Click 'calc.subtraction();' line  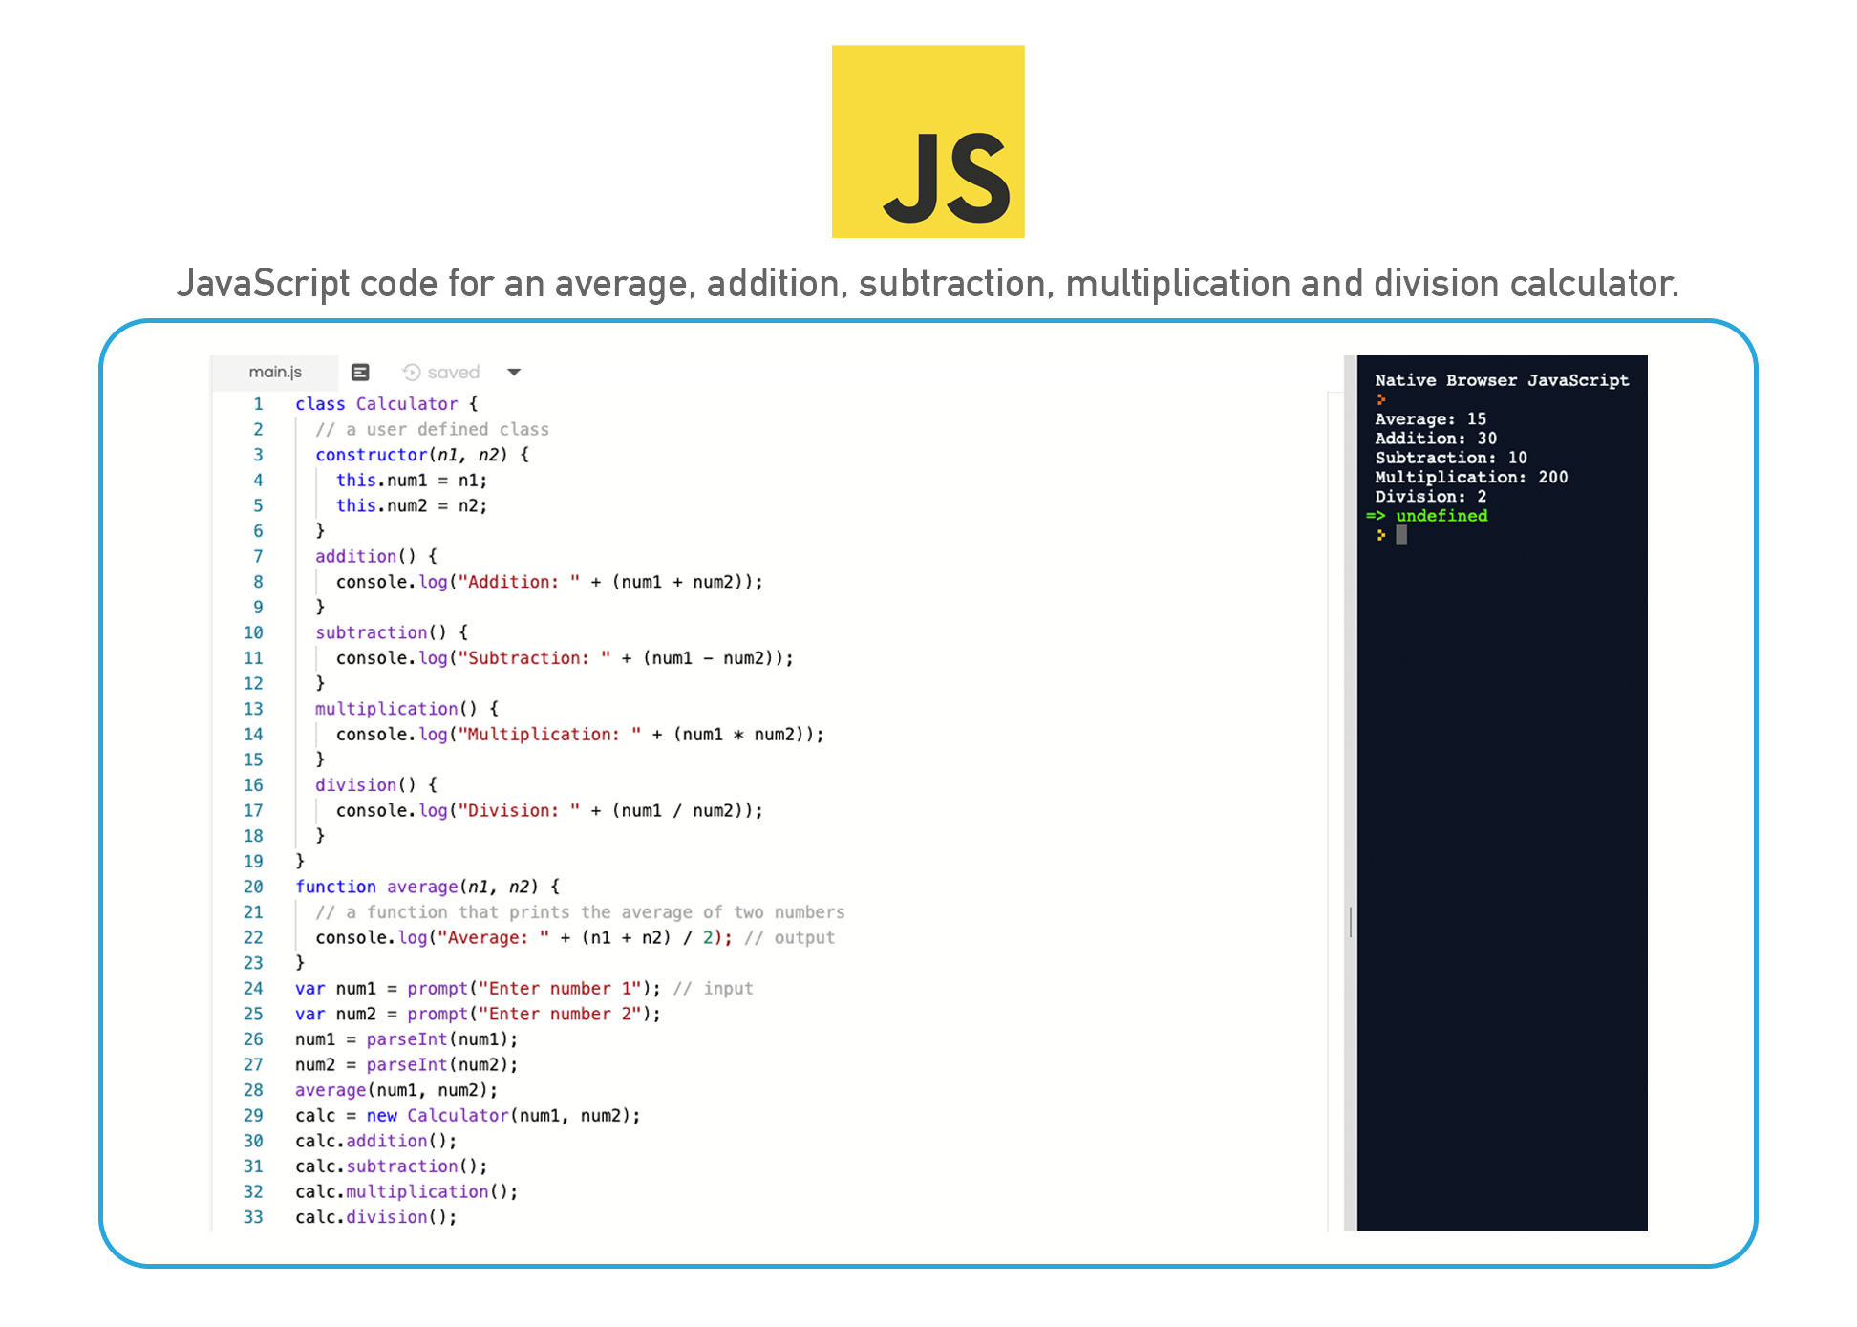pyautogui.click(x=392, y=1166)
